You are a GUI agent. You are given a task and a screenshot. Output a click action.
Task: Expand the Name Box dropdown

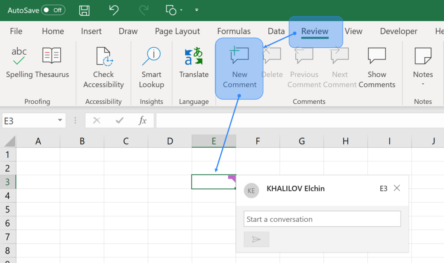point(60,120)
